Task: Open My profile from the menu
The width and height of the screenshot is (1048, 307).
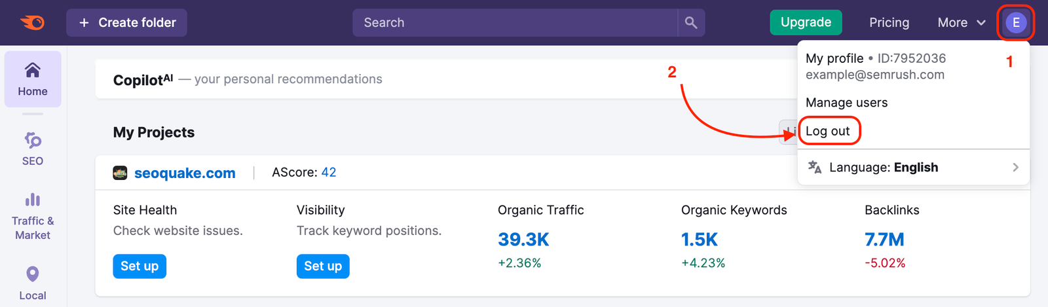Action: [x=834, y=58]
